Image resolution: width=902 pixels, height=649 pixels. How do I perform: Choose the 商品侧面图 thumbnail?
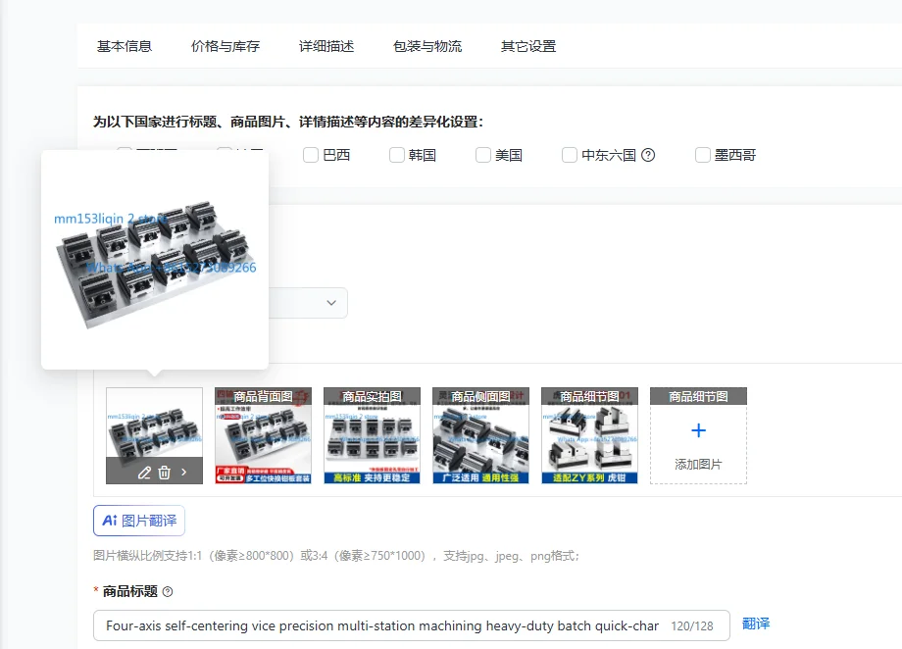coord(481,435)
